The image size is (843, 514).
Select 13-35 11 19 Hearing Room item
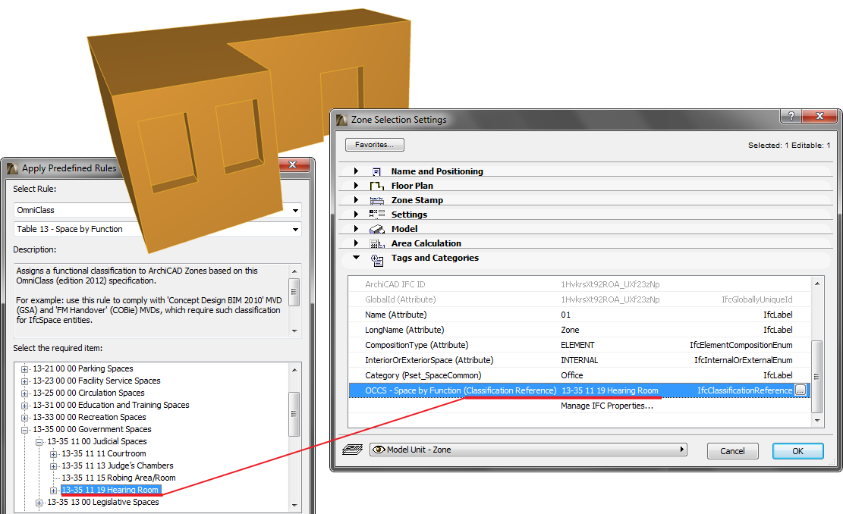coord(110,490)
